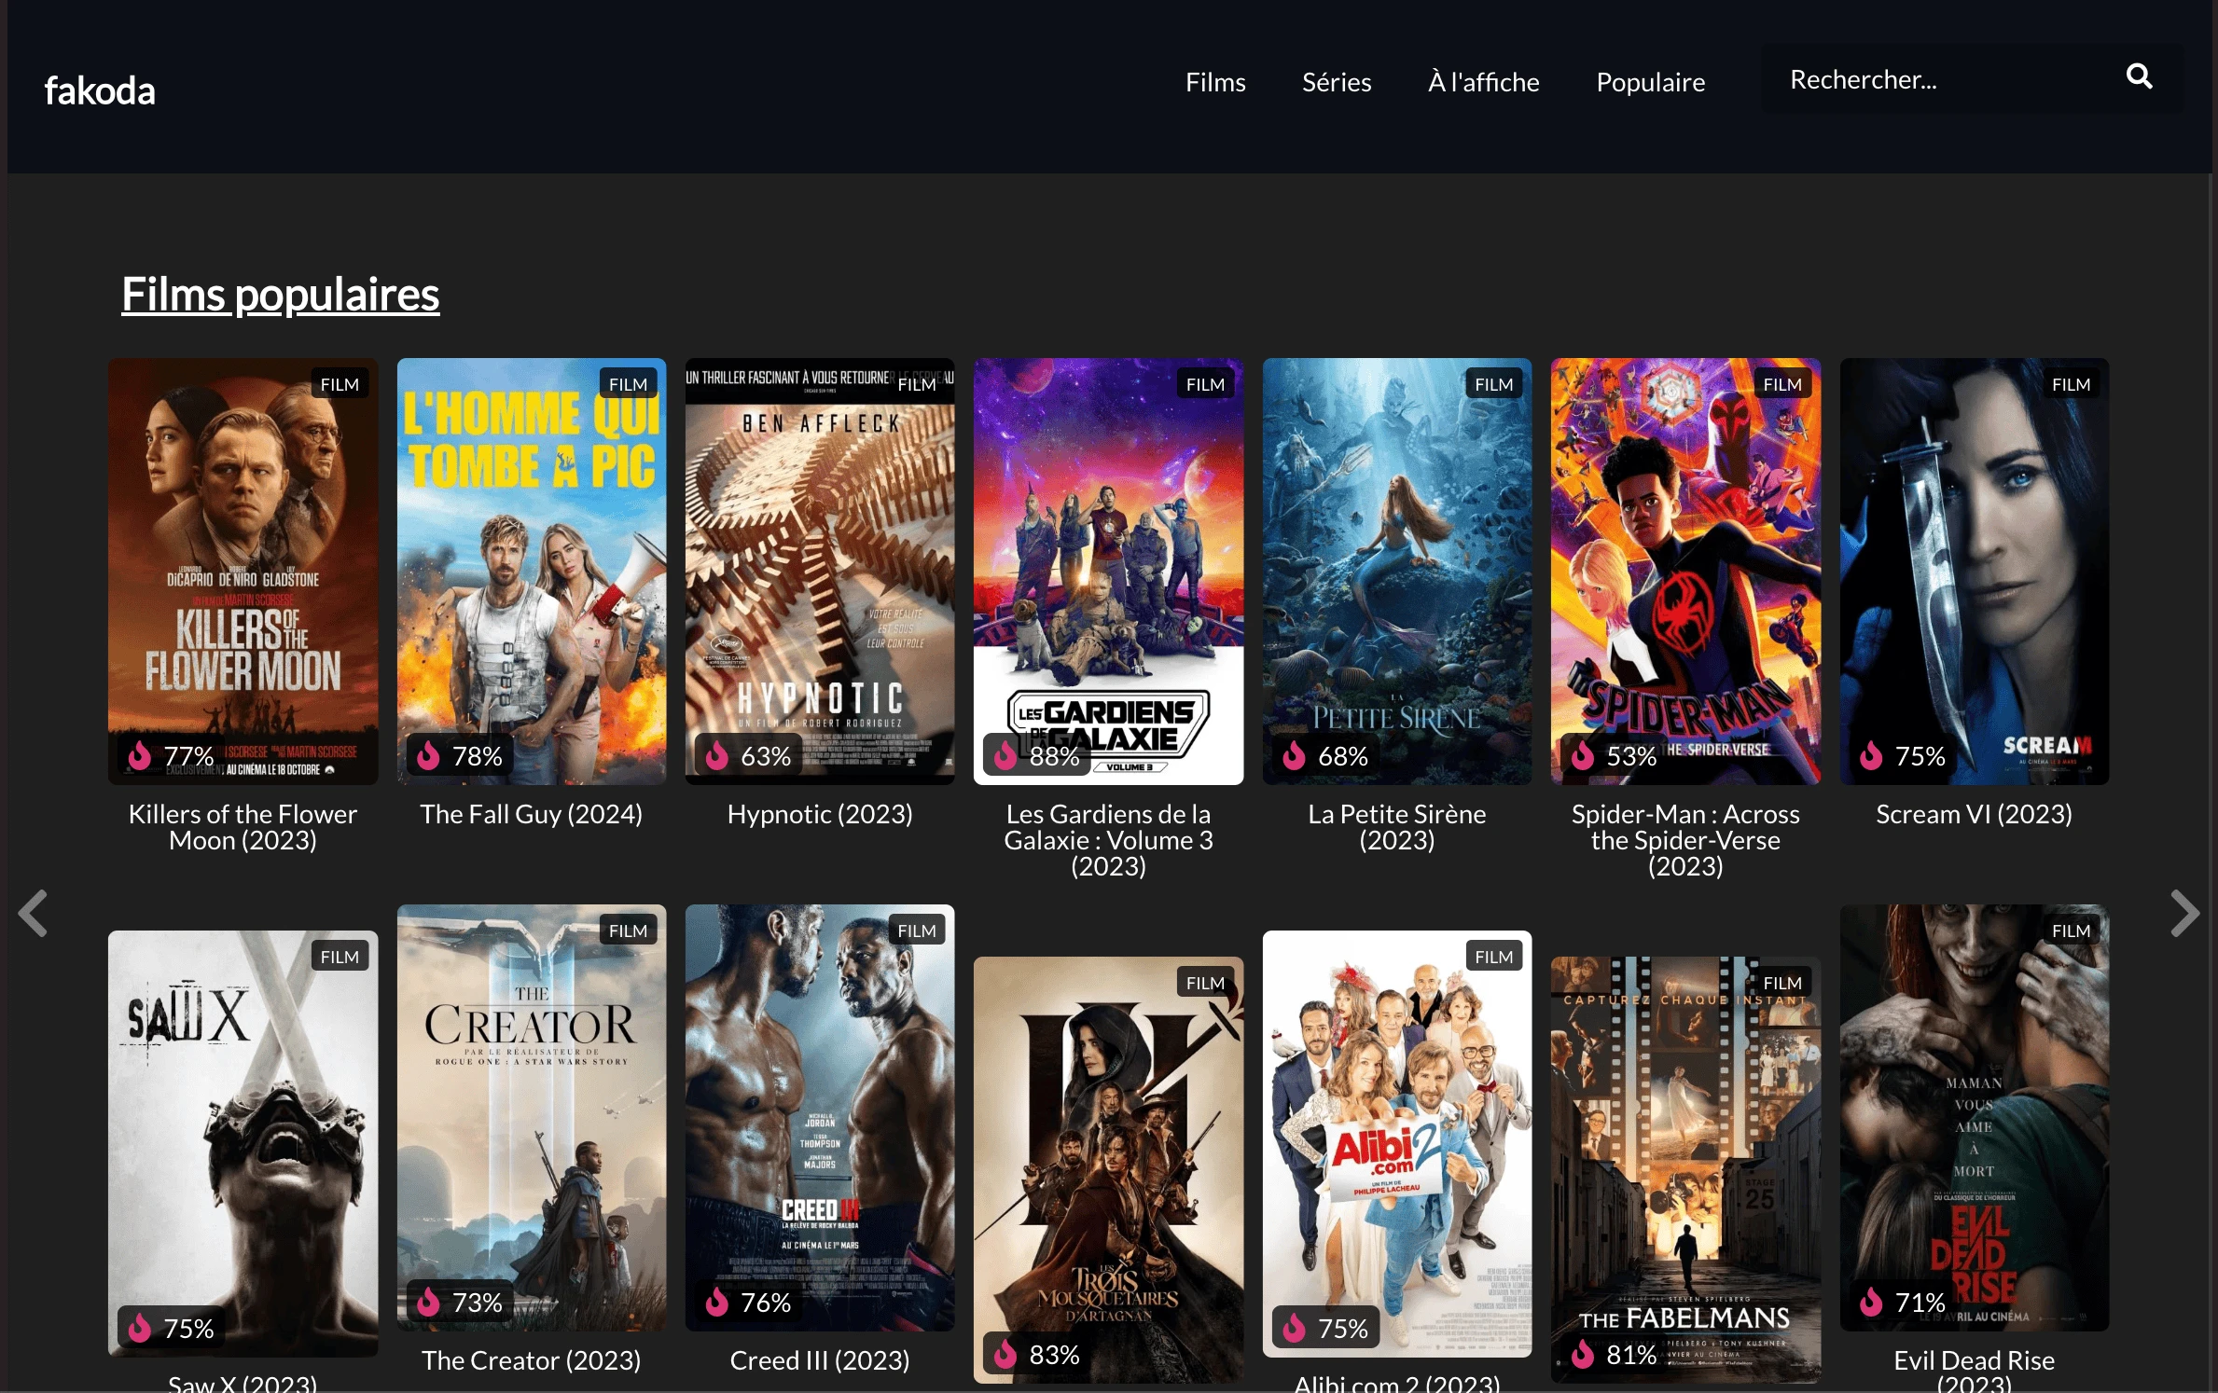Click flame icon on Saw X poster
This screenshot has width=2218, height=1393.
[140, 1327]
